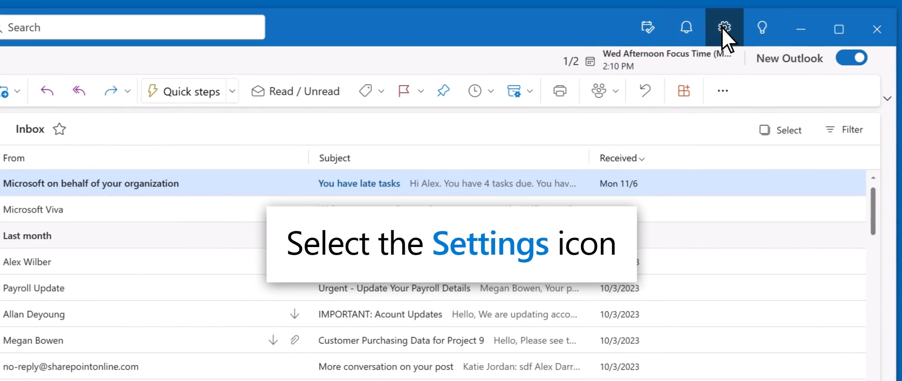Screen dimensions: 902x381
Task: Open the My Day calendar-check icon
Action: [648, 27]
